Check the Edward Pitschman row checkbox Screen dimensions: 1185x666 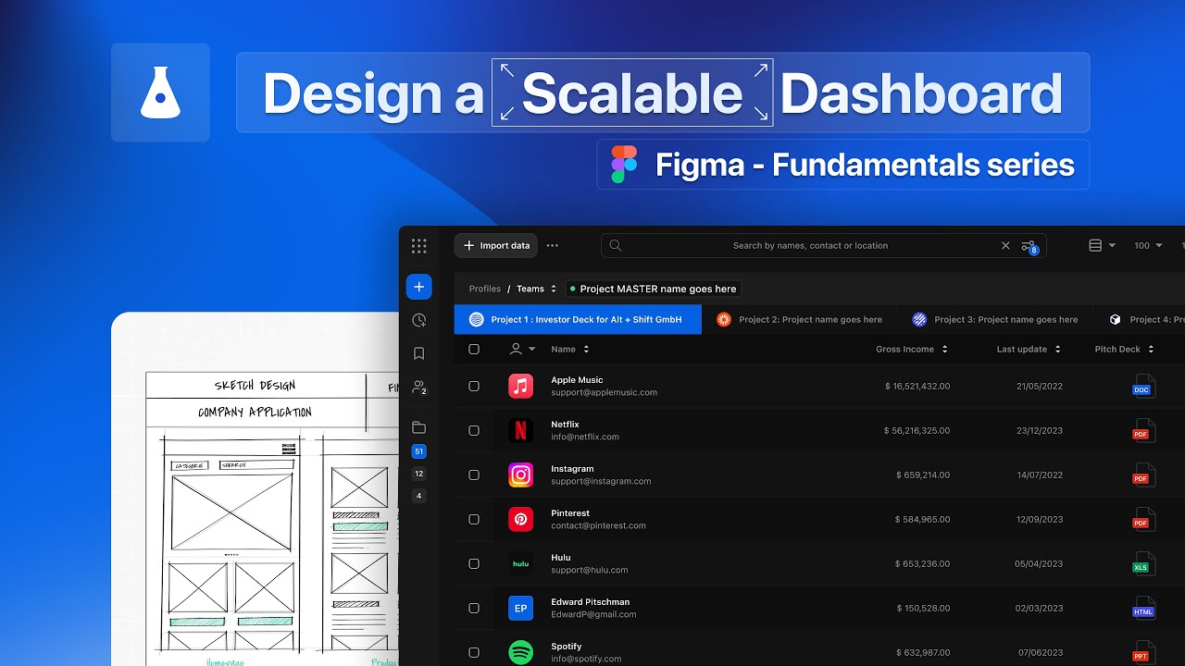point(474,609)
